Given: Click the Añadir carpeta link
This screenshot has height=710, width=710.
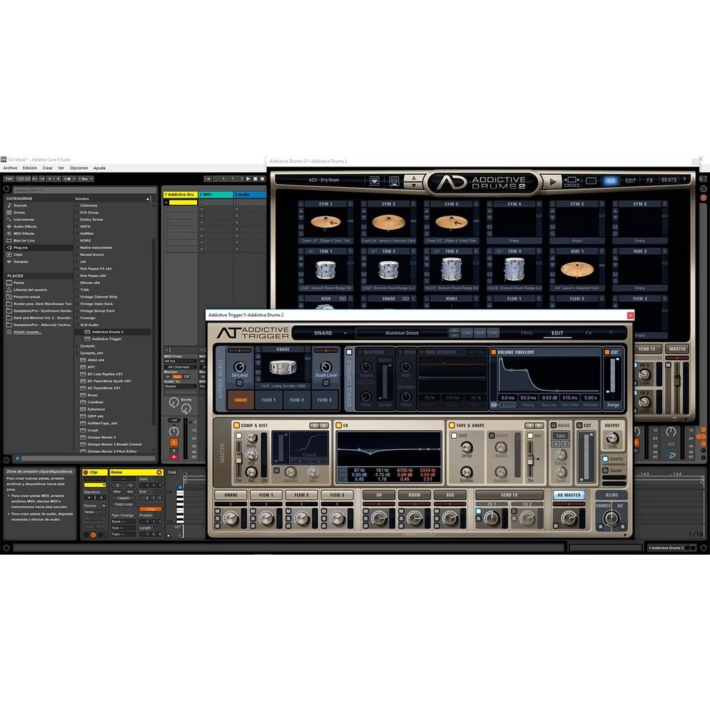Looking at the screenshot, I should (27, 332).
